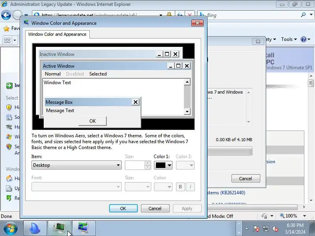Screen dimensions: 315x236
Task: Click the refresh button in Internet Explorer
Action: [x=180, y=15]
